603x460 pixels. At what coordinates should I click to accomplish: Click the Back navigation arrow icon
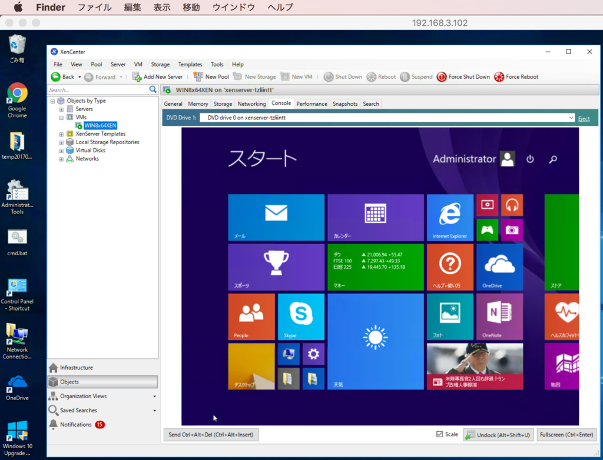click(56, 77)
